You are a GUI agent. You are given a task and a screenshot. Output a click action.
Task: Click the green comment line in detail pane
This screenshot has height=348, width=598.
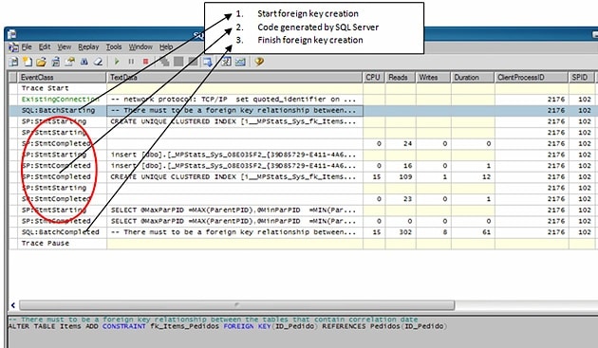[x=214, y=320]
